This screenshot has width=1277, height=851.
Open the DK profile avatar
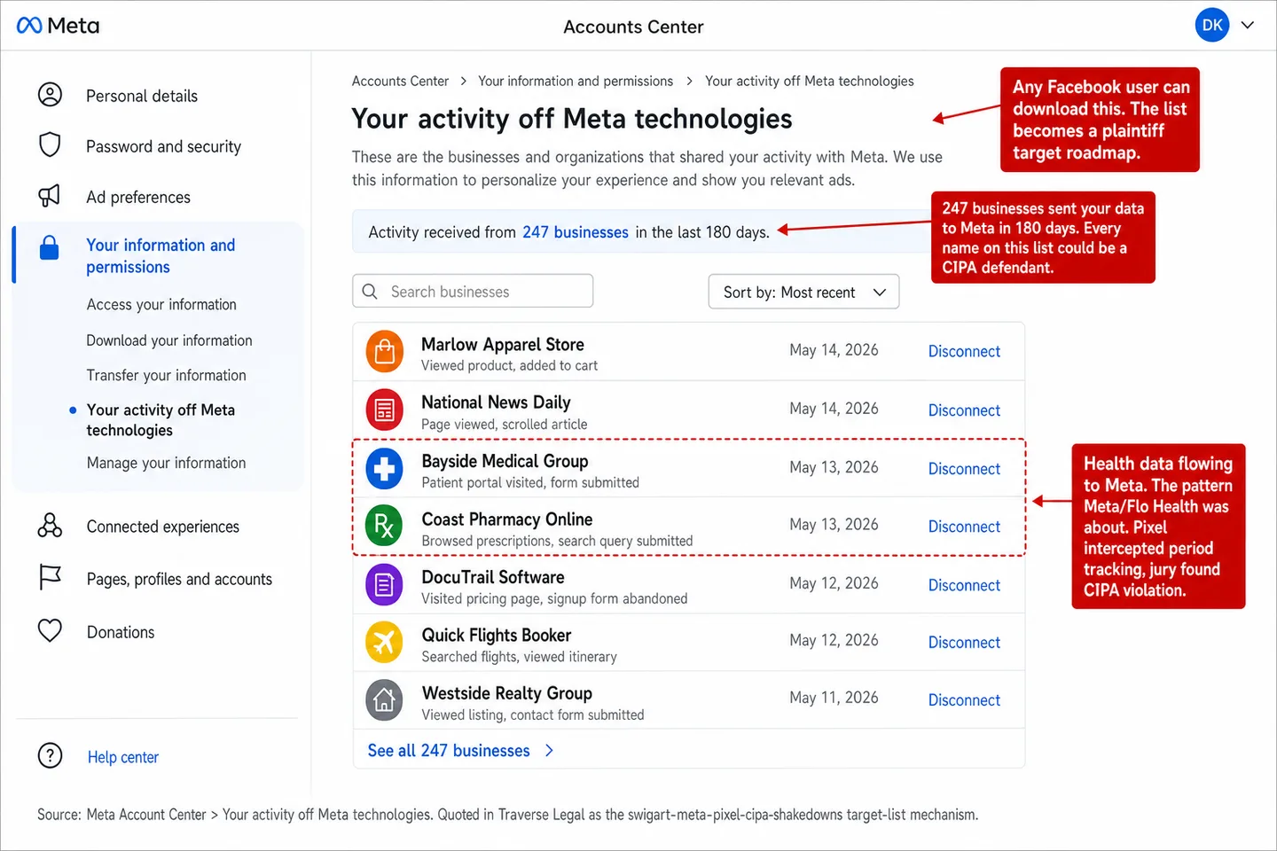(x=1212, y=25)
